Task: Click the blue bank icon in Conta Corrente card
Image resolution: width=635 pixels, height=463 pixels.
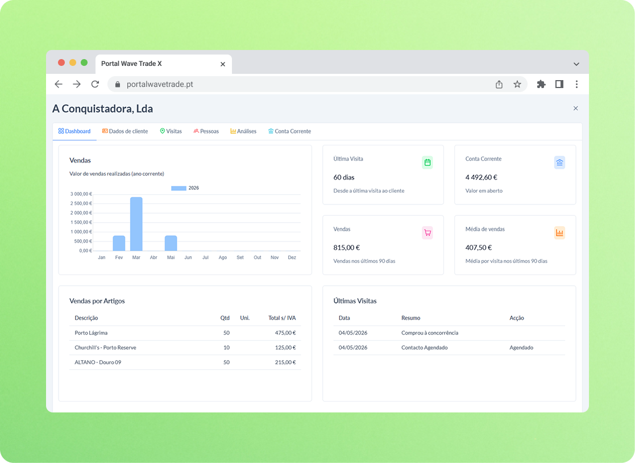Action: 559,162
